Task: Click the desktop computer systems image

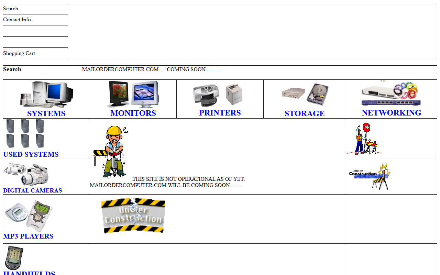Action: [46, 95]
